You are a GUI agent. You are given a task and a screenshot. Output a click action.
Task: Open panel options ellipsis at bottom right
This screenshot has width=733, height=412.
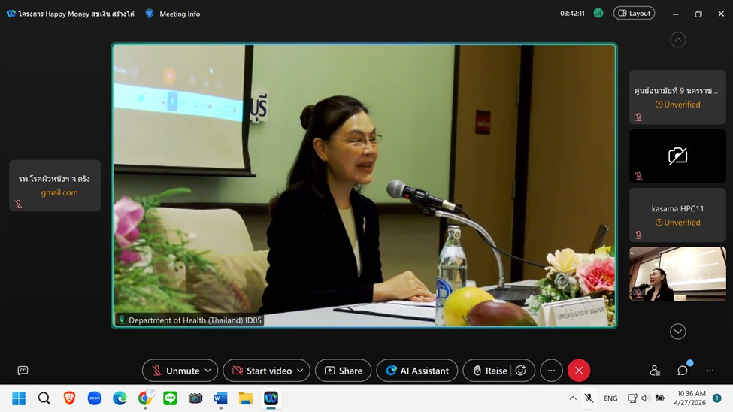click(710, 371)
